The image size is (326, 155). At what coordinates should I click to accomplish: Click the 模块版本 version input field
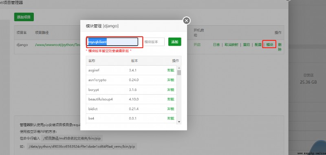click(154, 42)
